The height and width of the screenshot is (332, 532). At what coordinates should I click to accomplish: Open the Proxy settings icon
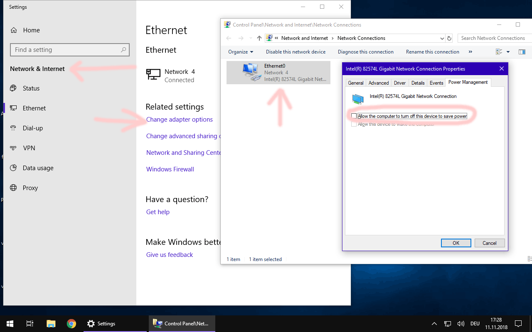tap(14, 188)
